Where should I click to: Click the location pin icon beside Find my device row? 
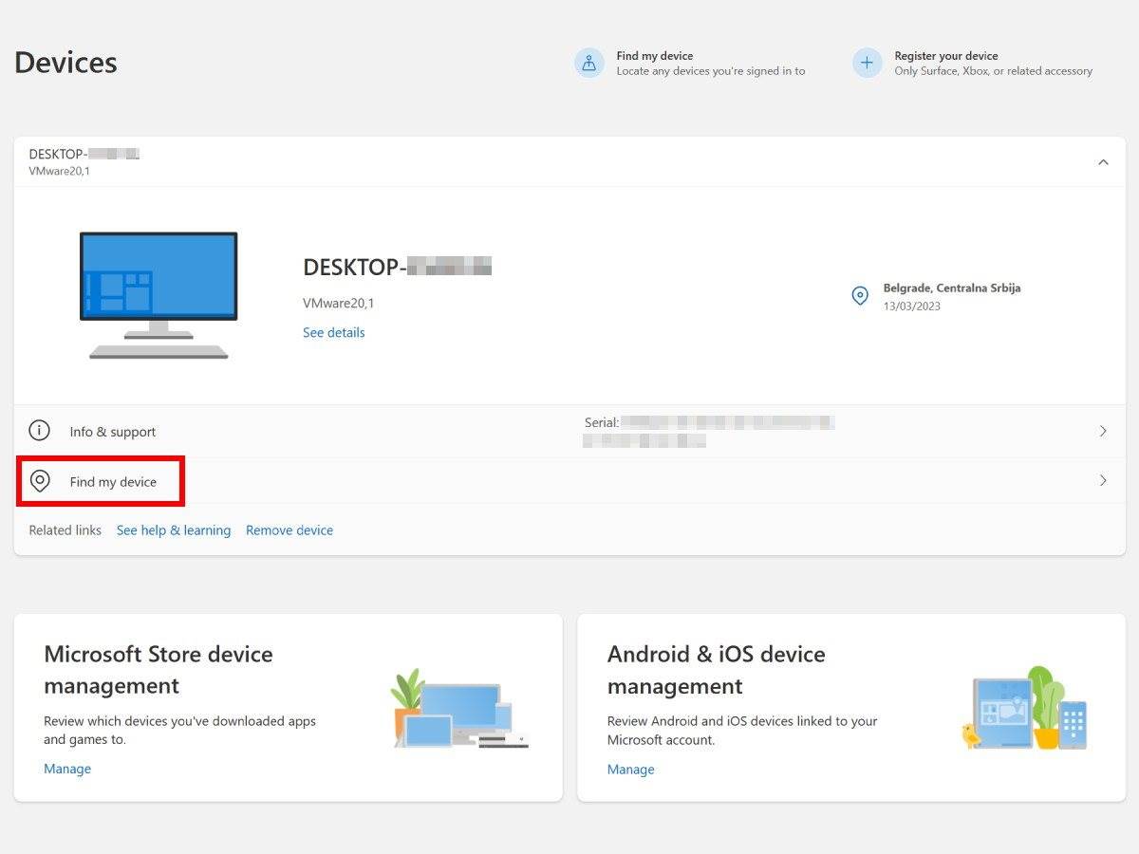click(40, 481)
